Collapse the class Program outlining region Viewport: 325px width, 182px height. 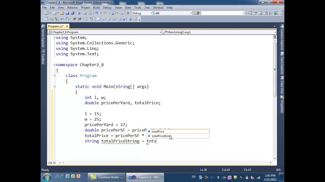coord(54,76)
